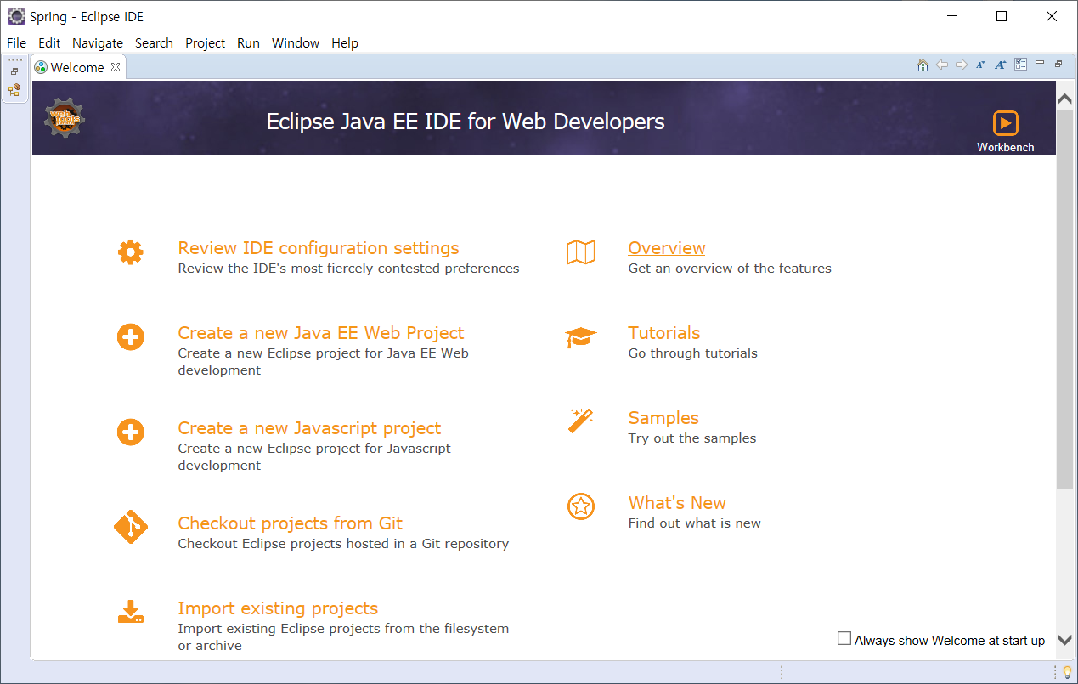Magnify font size with the larger A icon
The image size is (1078, 684).
click(1001, 65)
